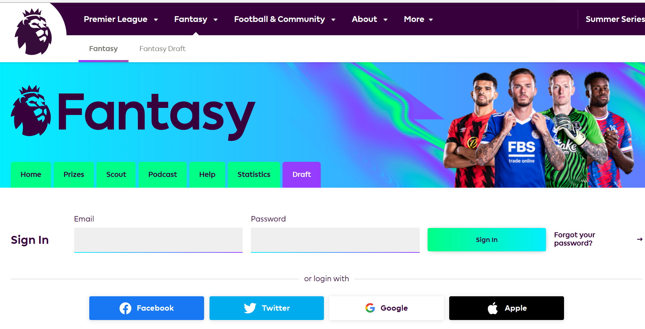Click Forgot your password link
The height and width of the screenshot is (329, 645).
(575, 239)
